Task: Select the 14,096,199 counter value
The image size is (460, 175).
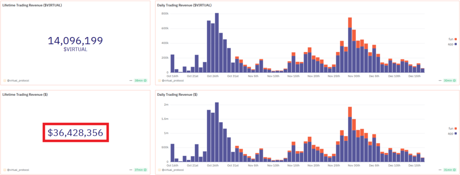Action: 75,41
